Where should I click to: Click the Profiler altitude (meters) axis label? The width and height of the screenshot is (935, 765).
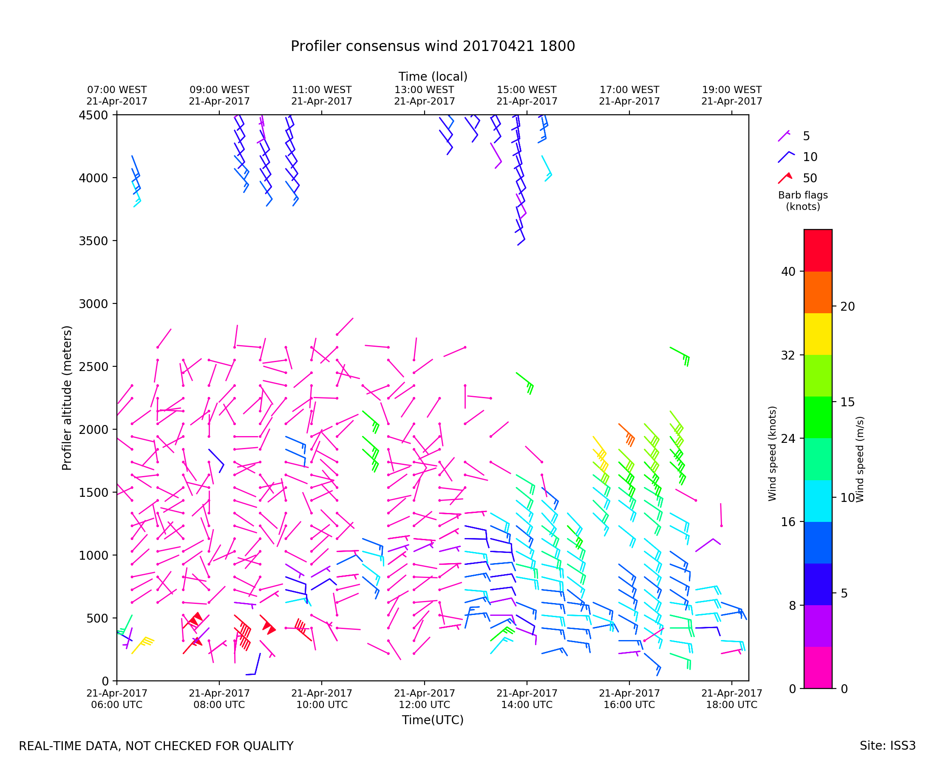(67, 398)
